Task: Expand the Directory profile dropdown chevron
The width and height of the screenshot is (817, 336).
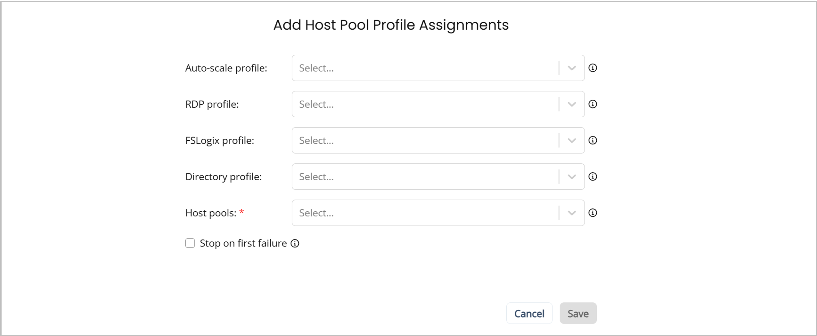Action: [x=572, y=177]
